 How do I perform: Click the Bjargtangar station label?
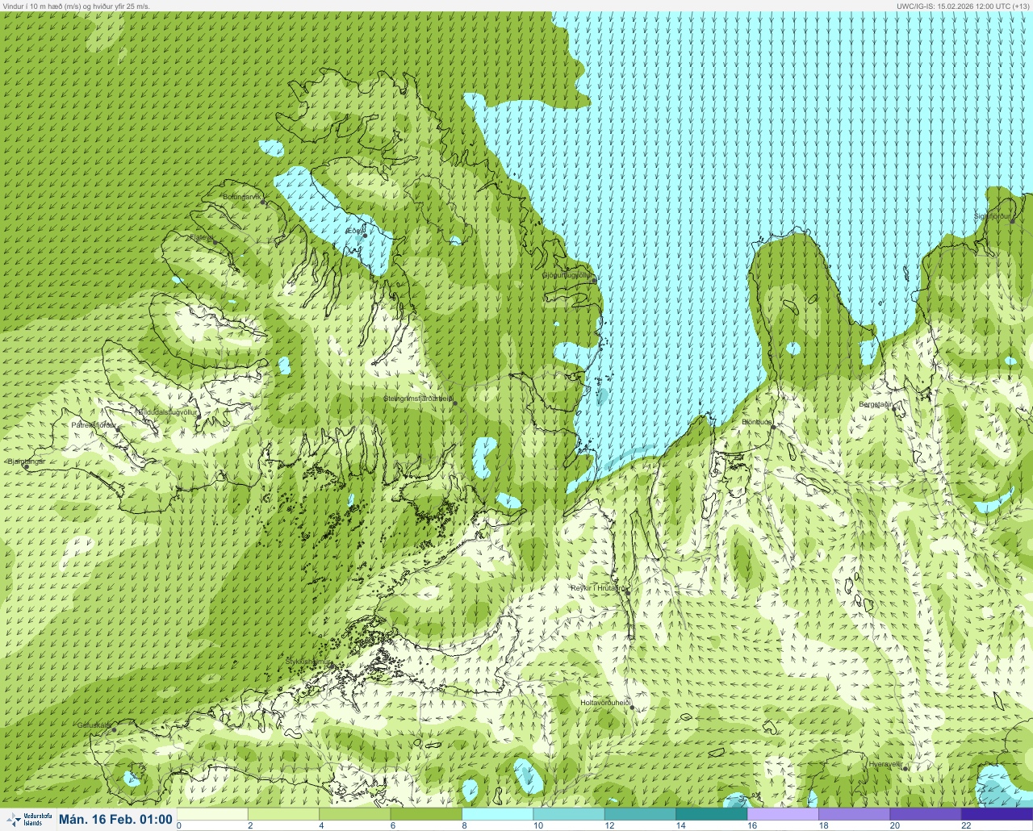click(26, 461)
